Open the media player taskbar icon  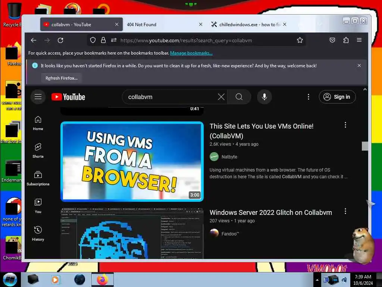coord(55,280)
